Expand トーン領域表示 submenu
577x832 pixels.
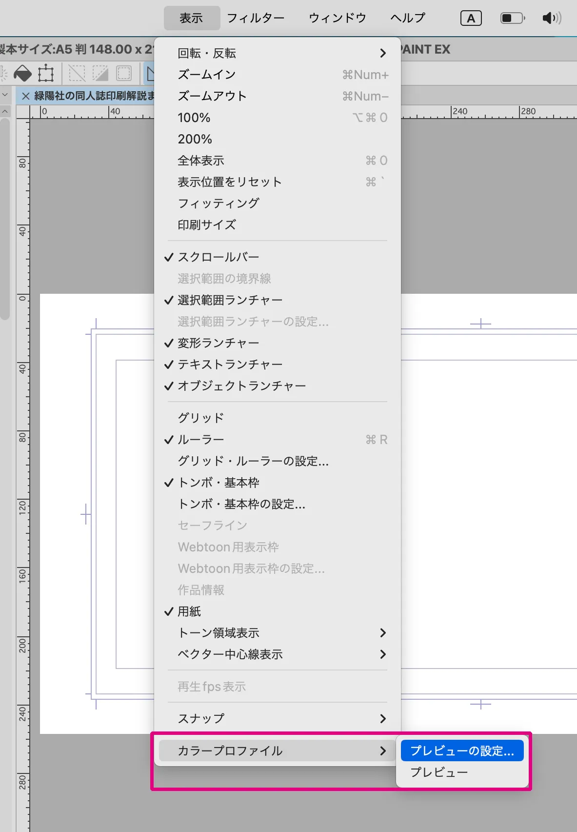pos(278,633)
